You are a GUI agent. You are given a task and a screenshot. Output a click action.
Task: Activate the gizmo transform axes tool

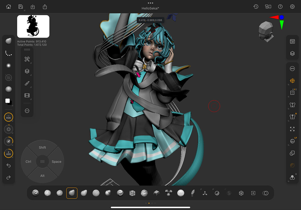coord(205,193)
